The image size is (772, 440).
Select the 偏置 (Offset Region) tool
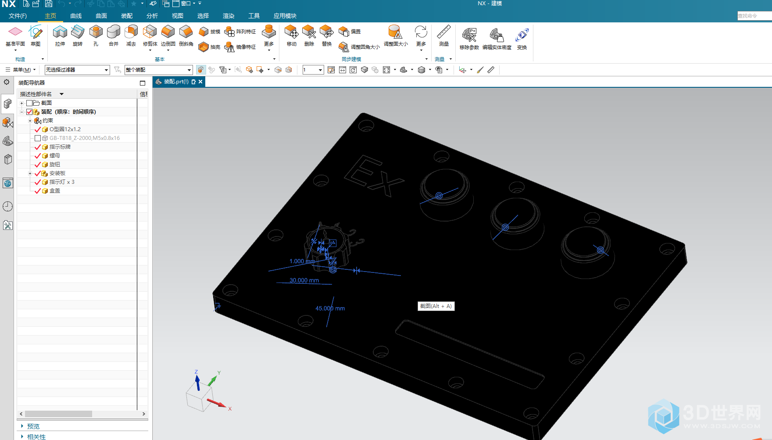pyautogui.click(x=350, y=32)
